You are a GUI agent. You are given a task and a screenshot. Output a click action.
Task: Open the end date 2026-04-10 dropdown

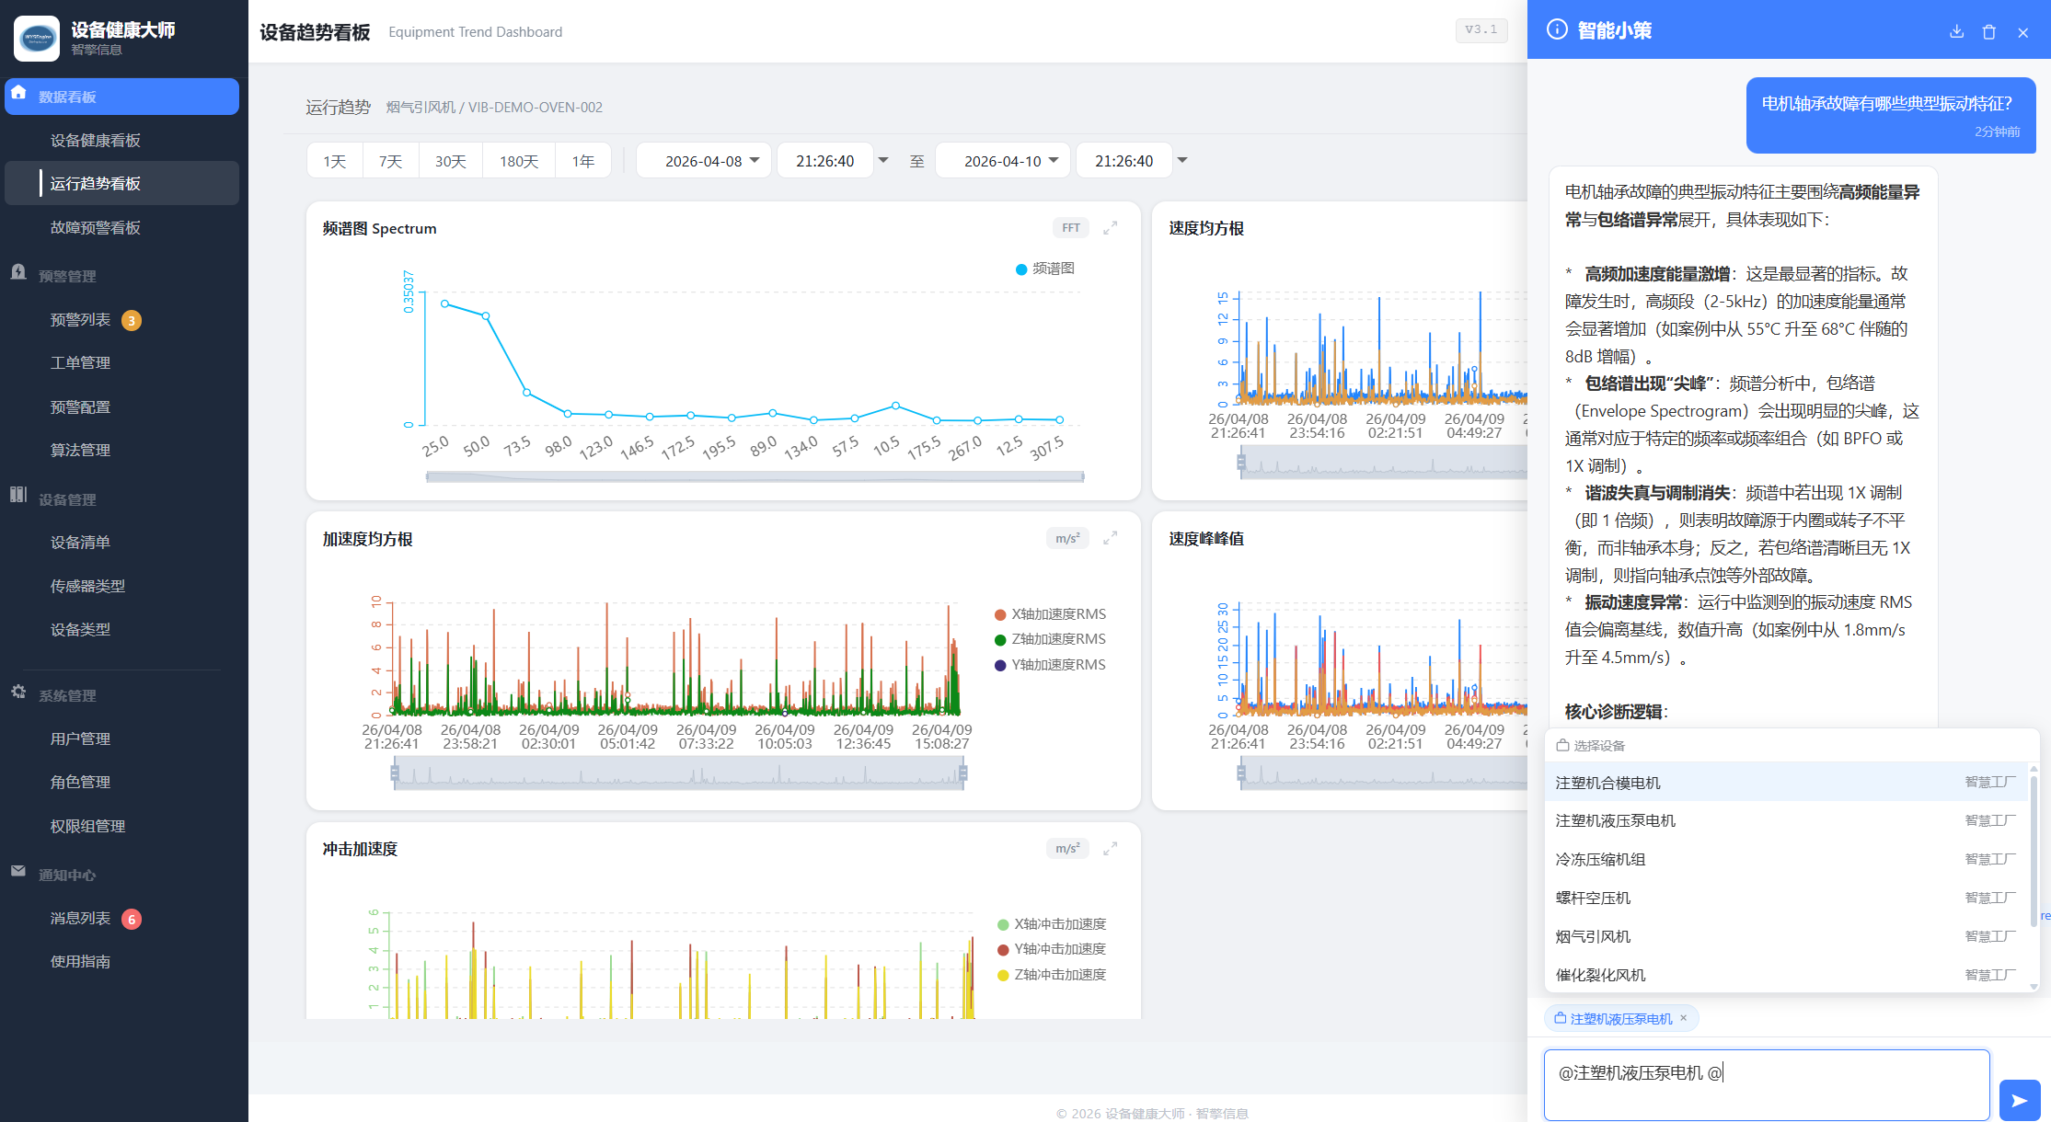click(x=1003, y=161)
